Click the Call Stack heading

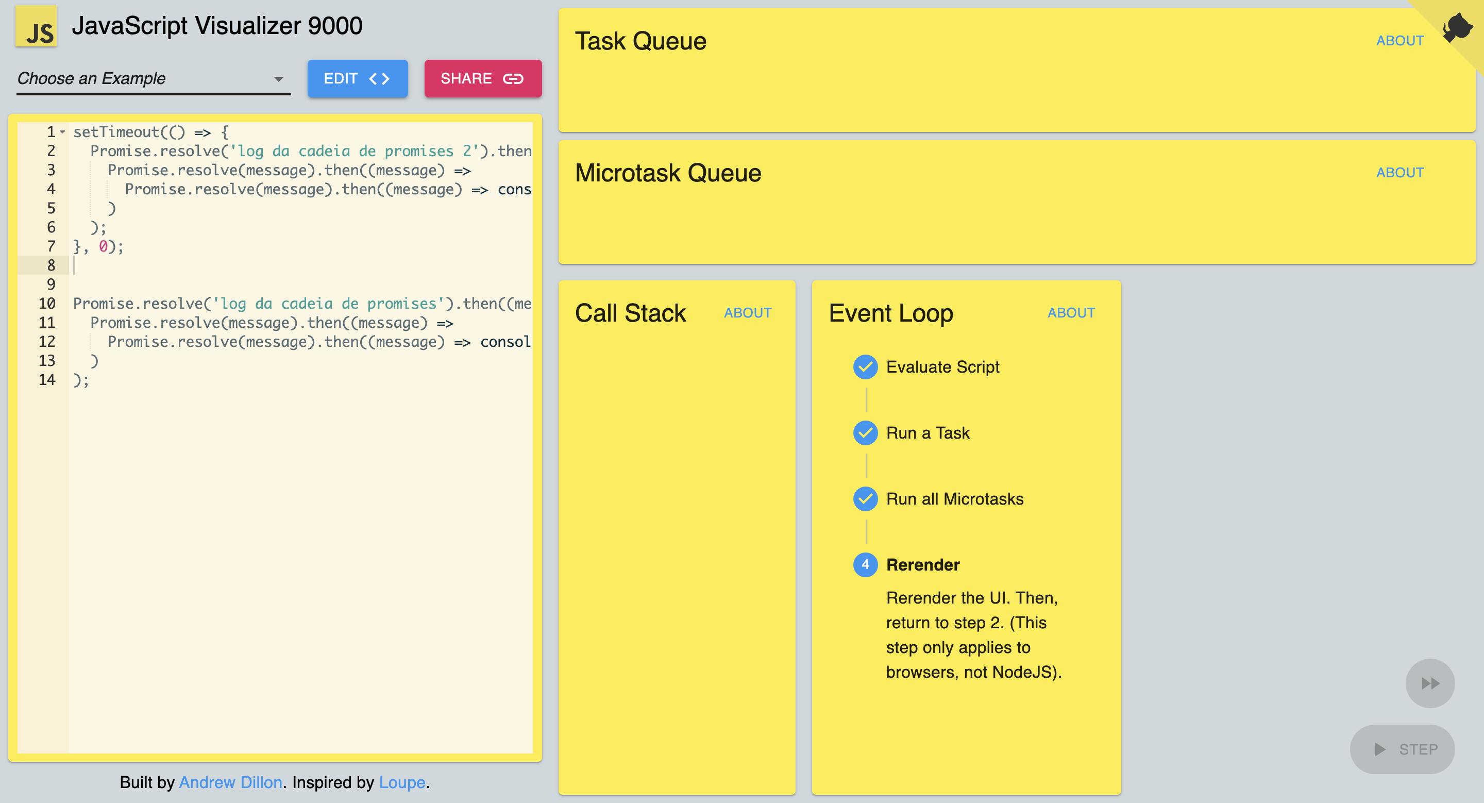point(630,313)
